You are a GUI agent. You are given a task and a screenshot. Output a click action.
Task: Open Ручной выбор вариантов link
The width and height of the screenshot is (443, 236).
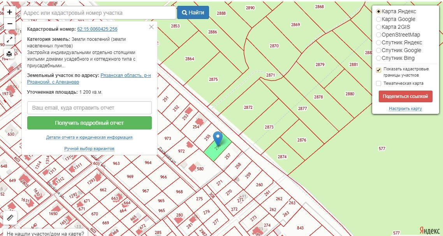click(89, 149)
